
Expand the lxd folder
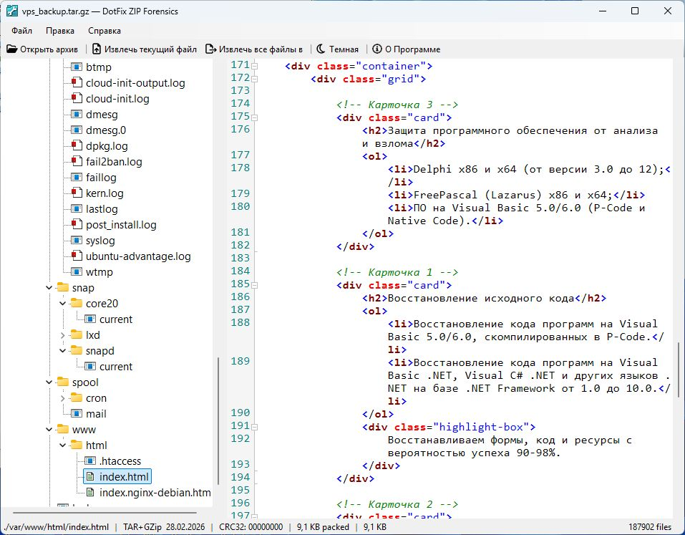pos(62,335)
